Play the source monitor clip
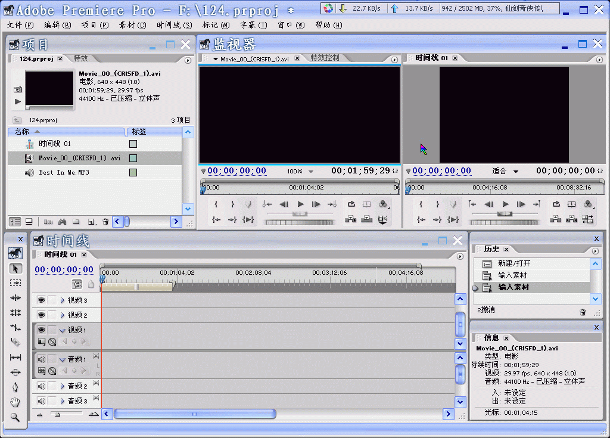 coord(300,204)
